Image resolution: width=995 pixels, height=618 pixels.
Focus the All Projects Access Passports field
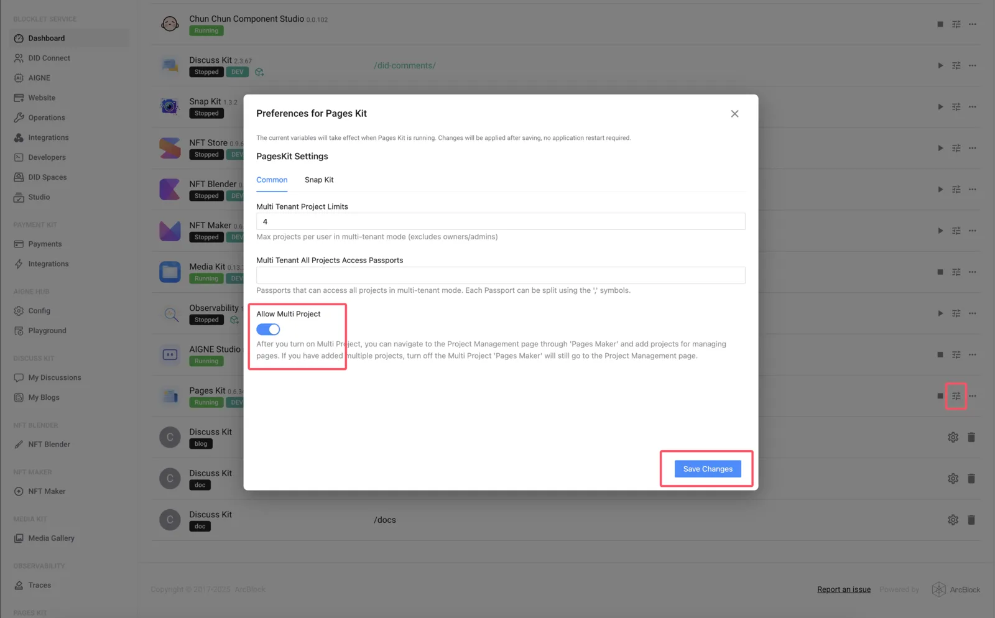coord(501,275)
